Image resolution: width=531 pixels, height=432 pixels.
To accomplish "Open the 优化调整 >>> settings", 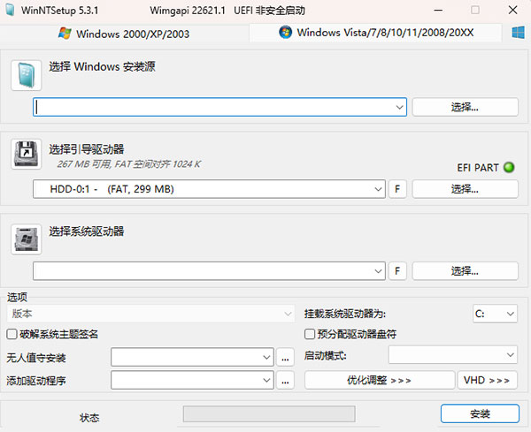I will 379,380.
